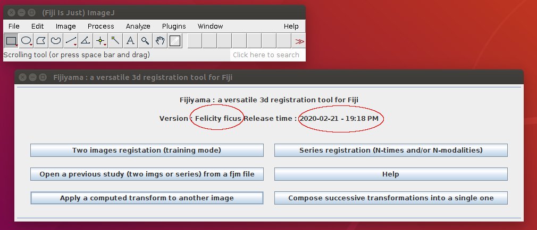The width and height of the screenshot is (537, 230).
Task: Open a previous study from fjm file
Action: pyautogui.click(x=147, y=174)
